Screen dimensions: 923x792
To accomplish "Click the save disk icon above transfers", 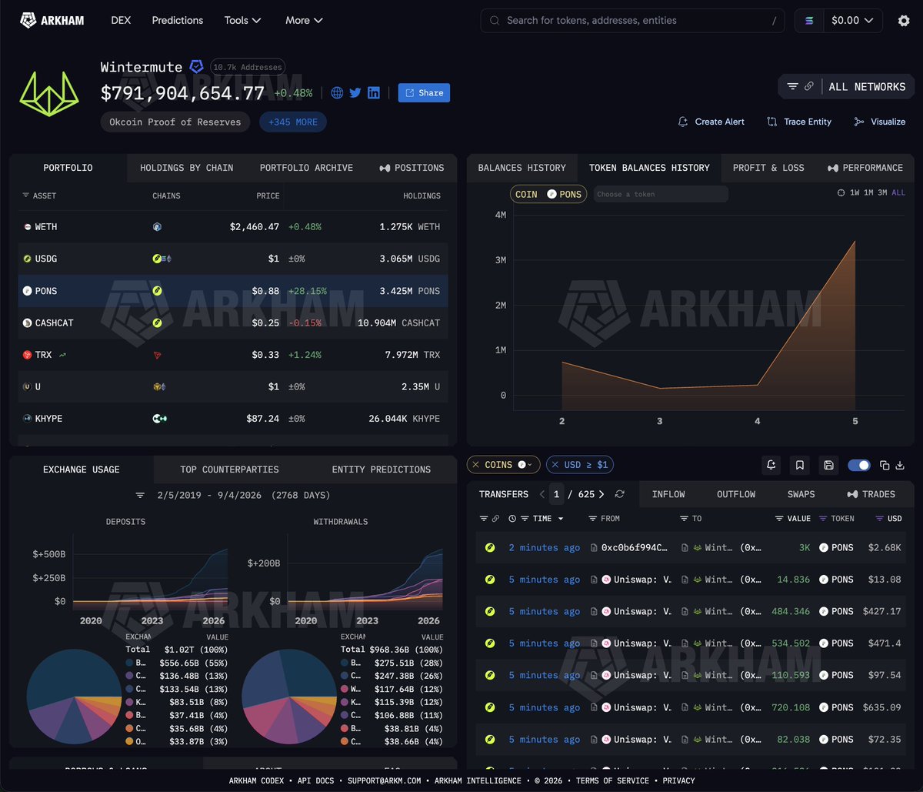I will point(828,465).
